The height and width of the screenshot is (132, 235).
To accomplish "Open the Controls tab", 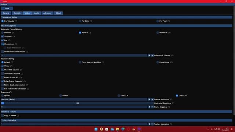I will (17, 13).
